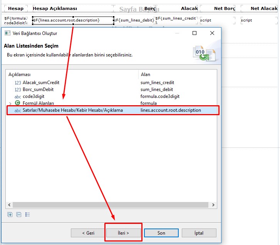
Task: Click the data binding wizard banner icon
Action: pyautogui.click(x=205, y=53)
